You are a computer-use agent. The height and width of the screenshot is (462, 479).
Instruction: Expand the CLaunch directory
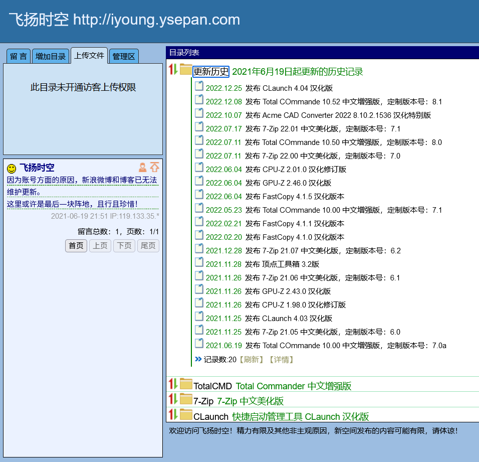210,416
